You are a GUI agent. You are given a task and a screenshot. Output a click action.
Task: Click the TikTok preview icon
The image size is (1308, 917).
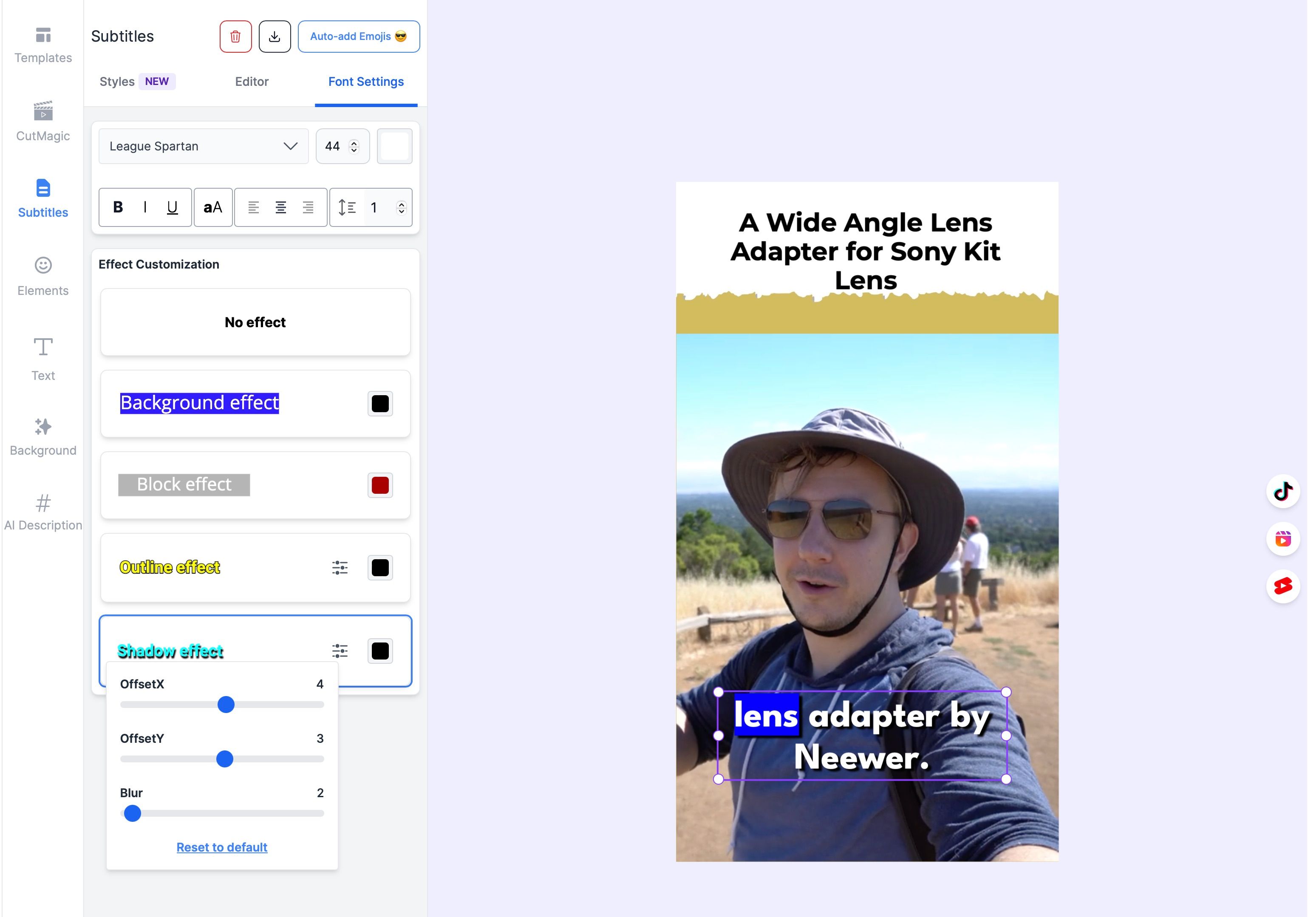(1283, 491)
